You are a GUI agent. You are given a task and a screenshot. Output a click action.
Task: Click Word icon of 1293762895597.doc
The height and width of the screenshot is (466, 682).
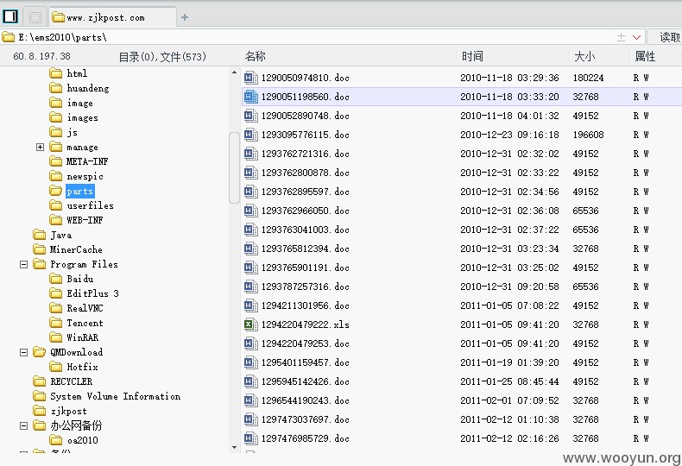coord(250,192)
